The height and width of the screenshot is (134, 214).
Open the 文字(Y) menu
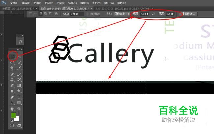(61, 3)
